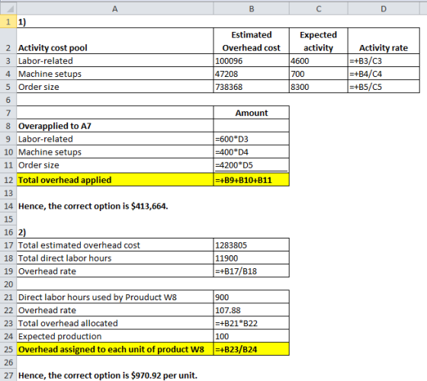Click Order size cell in row 5

(x=115, y=87)
